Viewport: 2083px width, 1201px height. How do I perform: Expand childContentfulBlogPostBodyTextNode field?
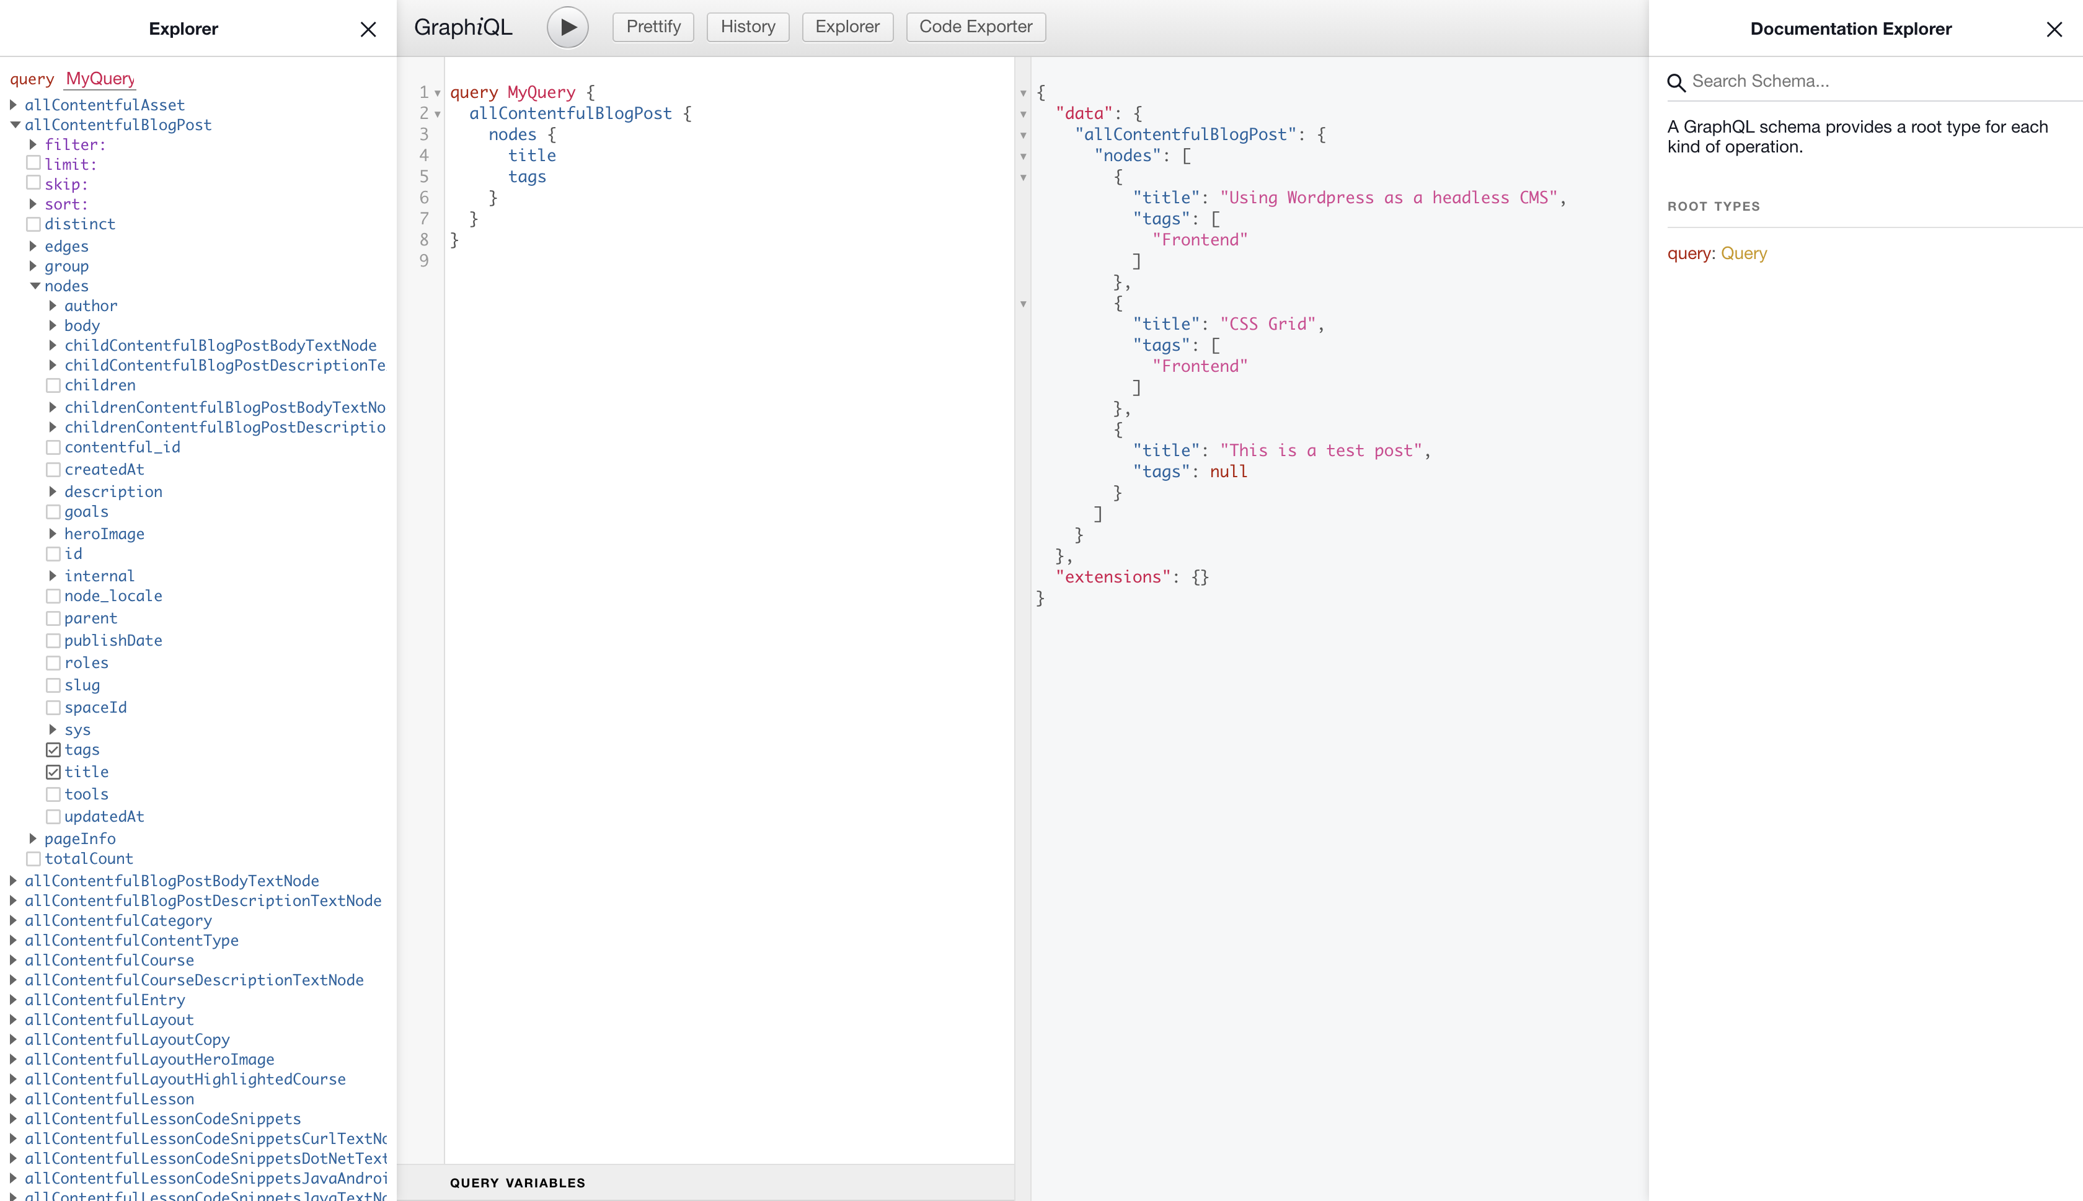[53, 345]
